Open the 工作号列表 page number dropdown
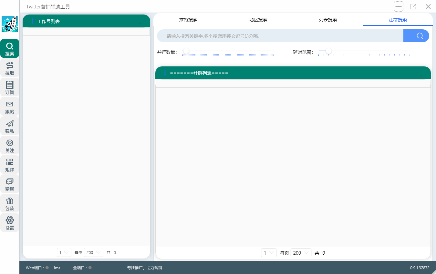 point(64,252)
